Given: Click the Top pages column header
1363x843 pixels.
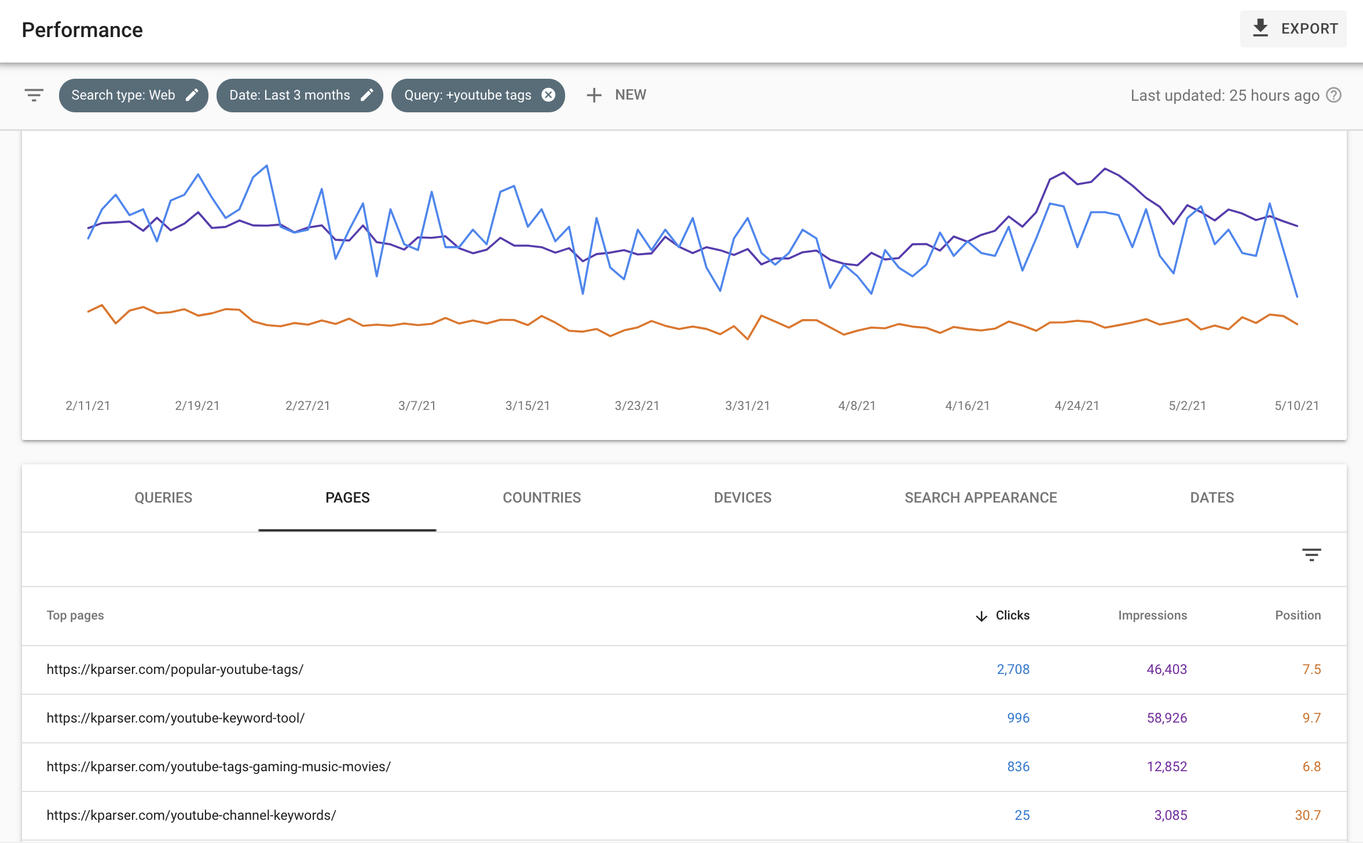Looking at the screenshot, I should 75,615.
